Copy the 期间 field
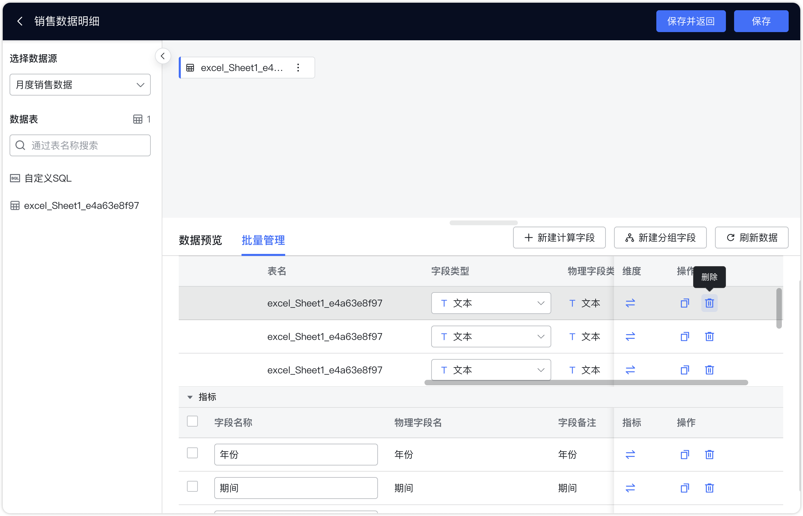 (685, 488)
